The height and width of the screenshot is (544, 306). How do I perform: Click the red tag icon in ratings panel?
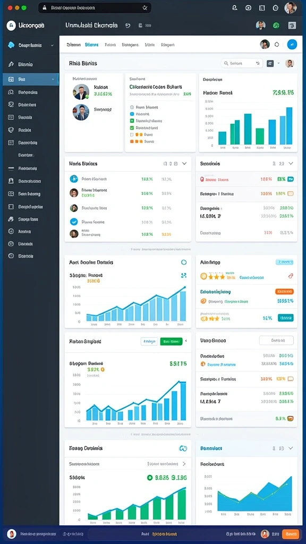[x=291, y=276]
